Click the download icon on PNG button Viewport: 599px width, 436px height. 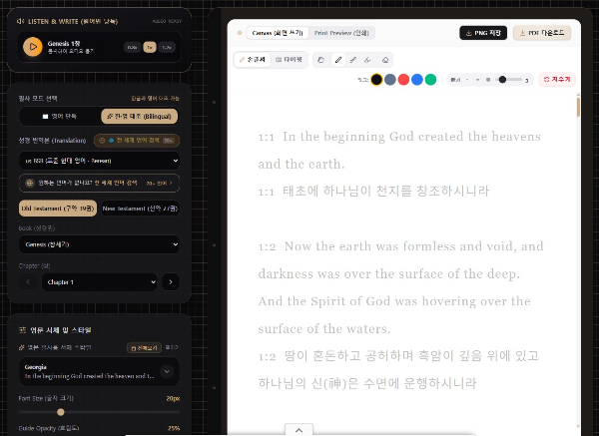[x=469, y=33]
